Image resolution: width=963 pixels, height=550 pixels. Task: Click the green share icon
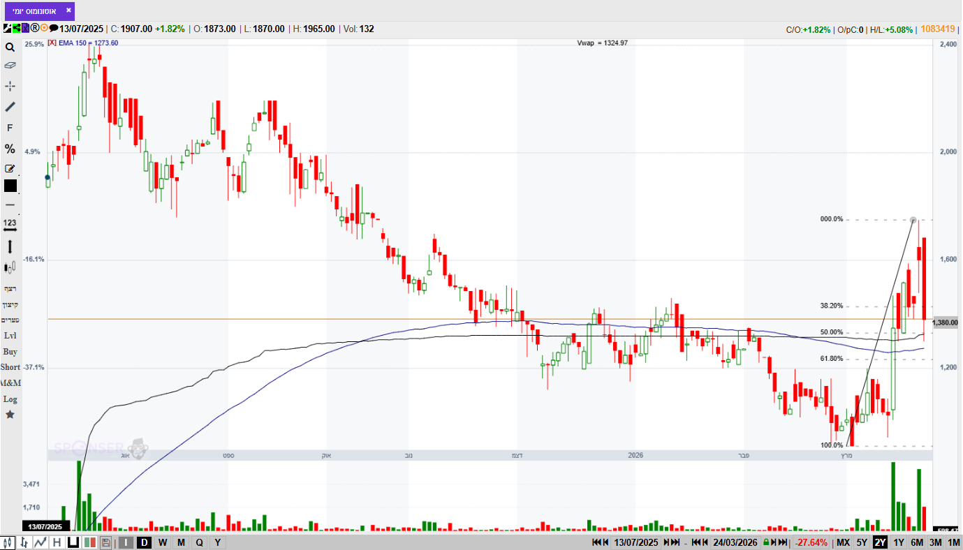tap(16, 29)
